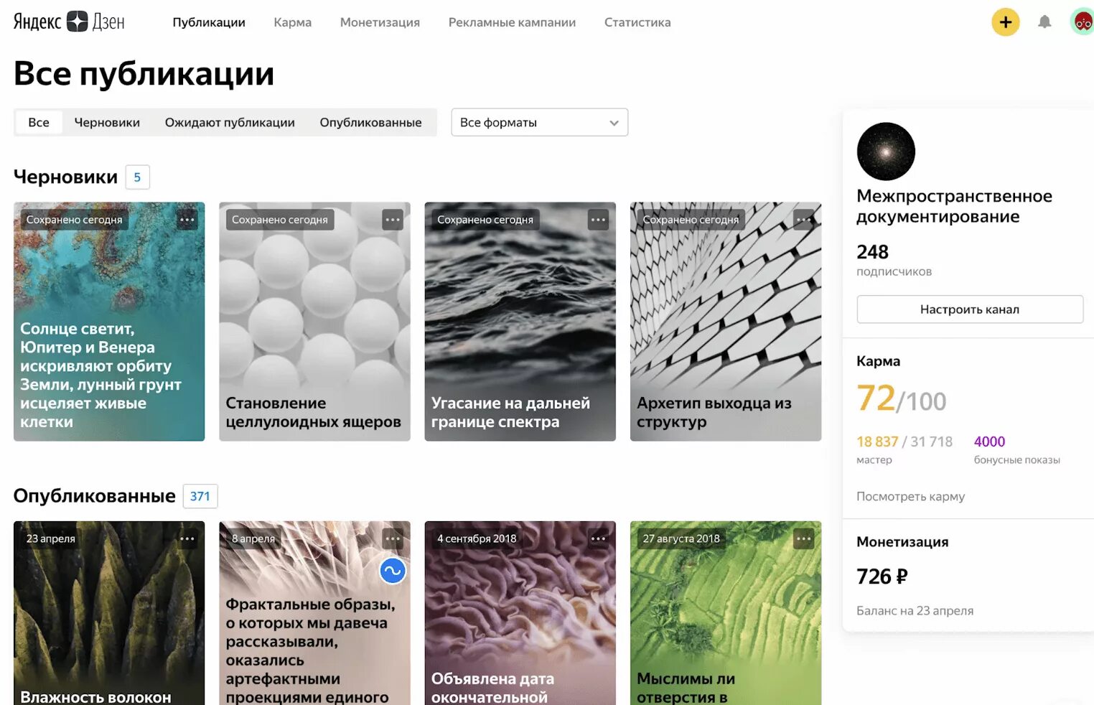Viewport: 1094px width, 705px height.
Task: Open the user avatar menu
Action: [1082, 22]
